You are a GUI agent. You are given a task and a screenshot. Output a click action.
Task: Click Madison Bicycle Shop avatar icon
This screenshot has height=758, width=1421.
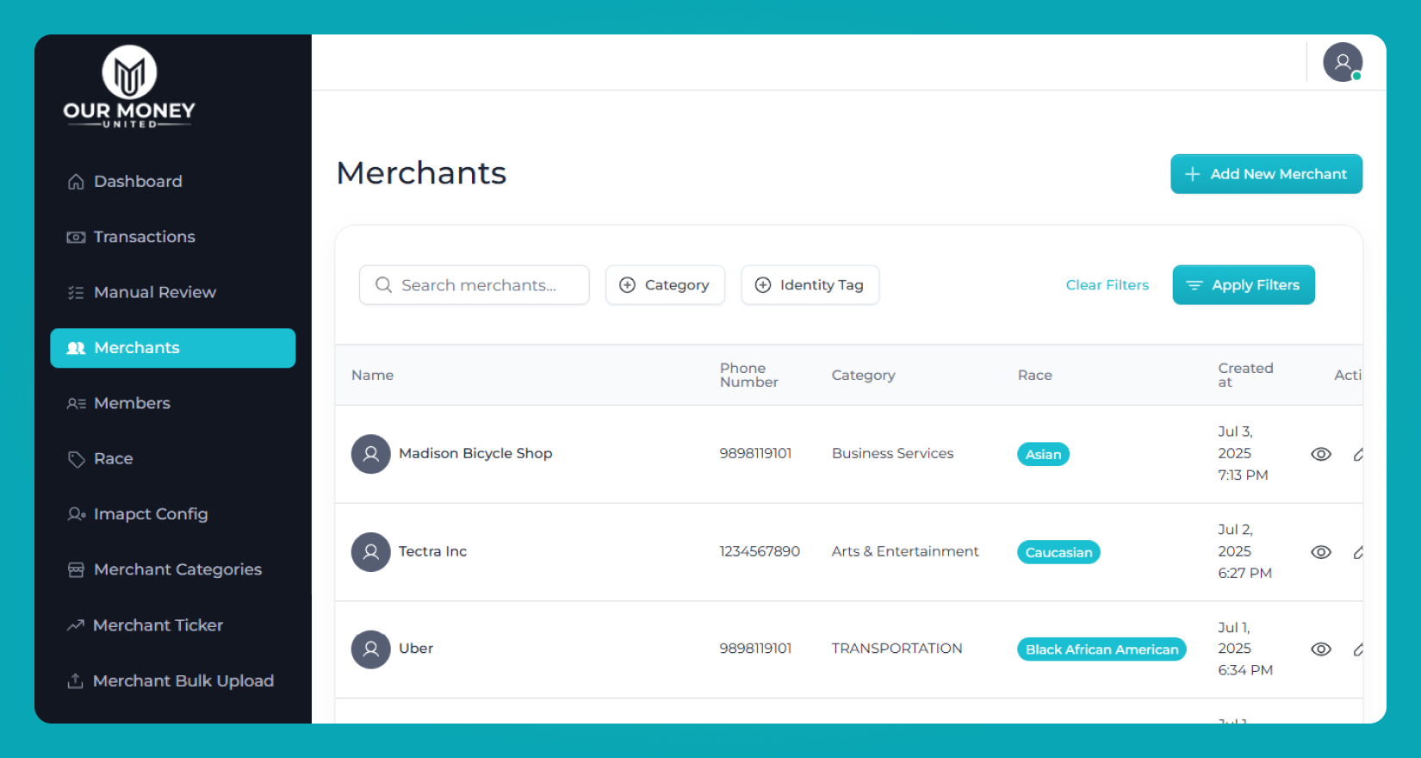[371, 454]
